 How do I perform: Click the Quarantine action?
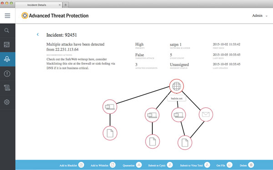coord(132,165)
